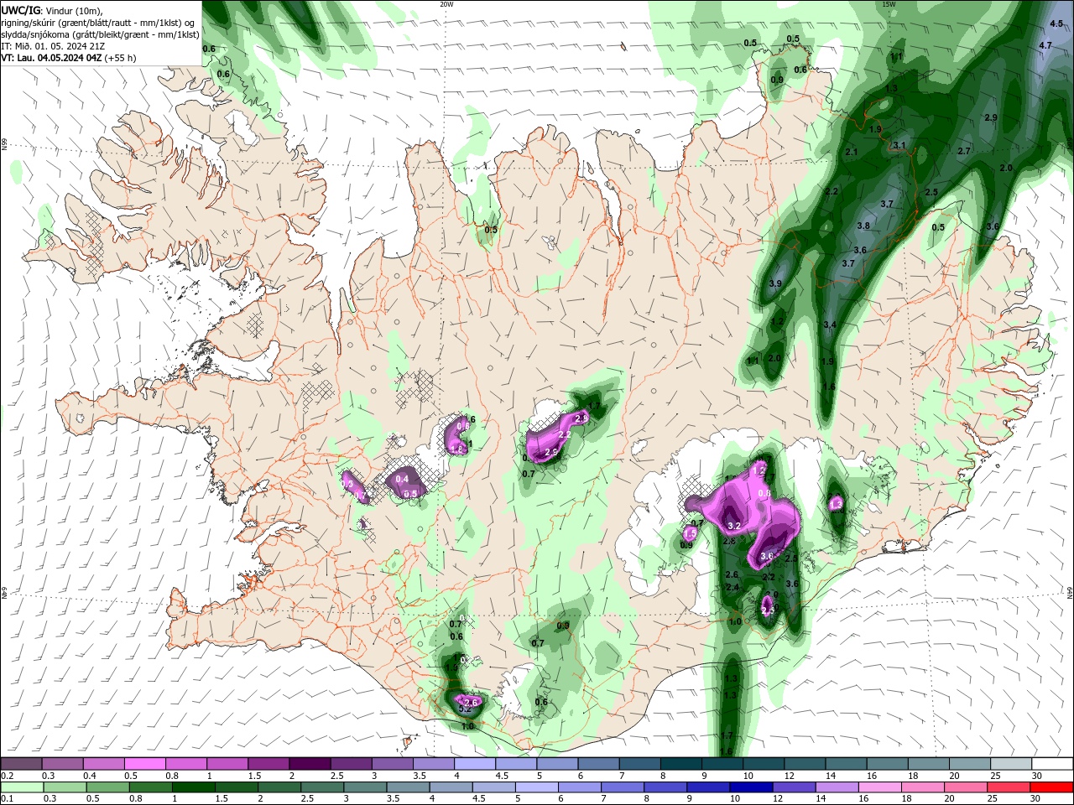
Task: Click the "0.1" label under the lower legend row
Action: tap(6, 799)
